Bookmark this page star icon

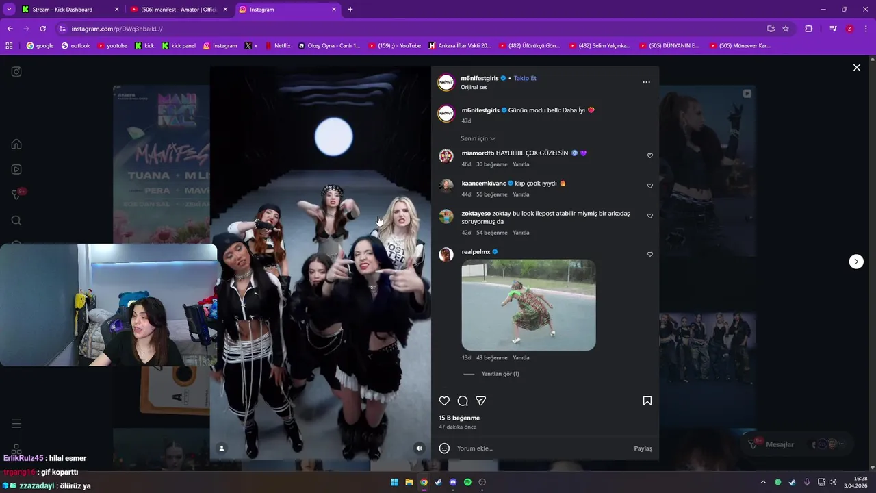tap(786, 29)
